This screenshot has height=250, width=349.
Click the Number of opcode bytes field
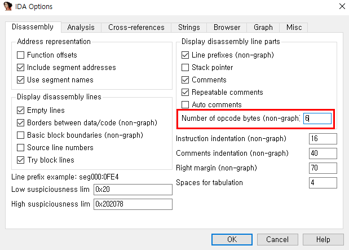tap(317, 119)
